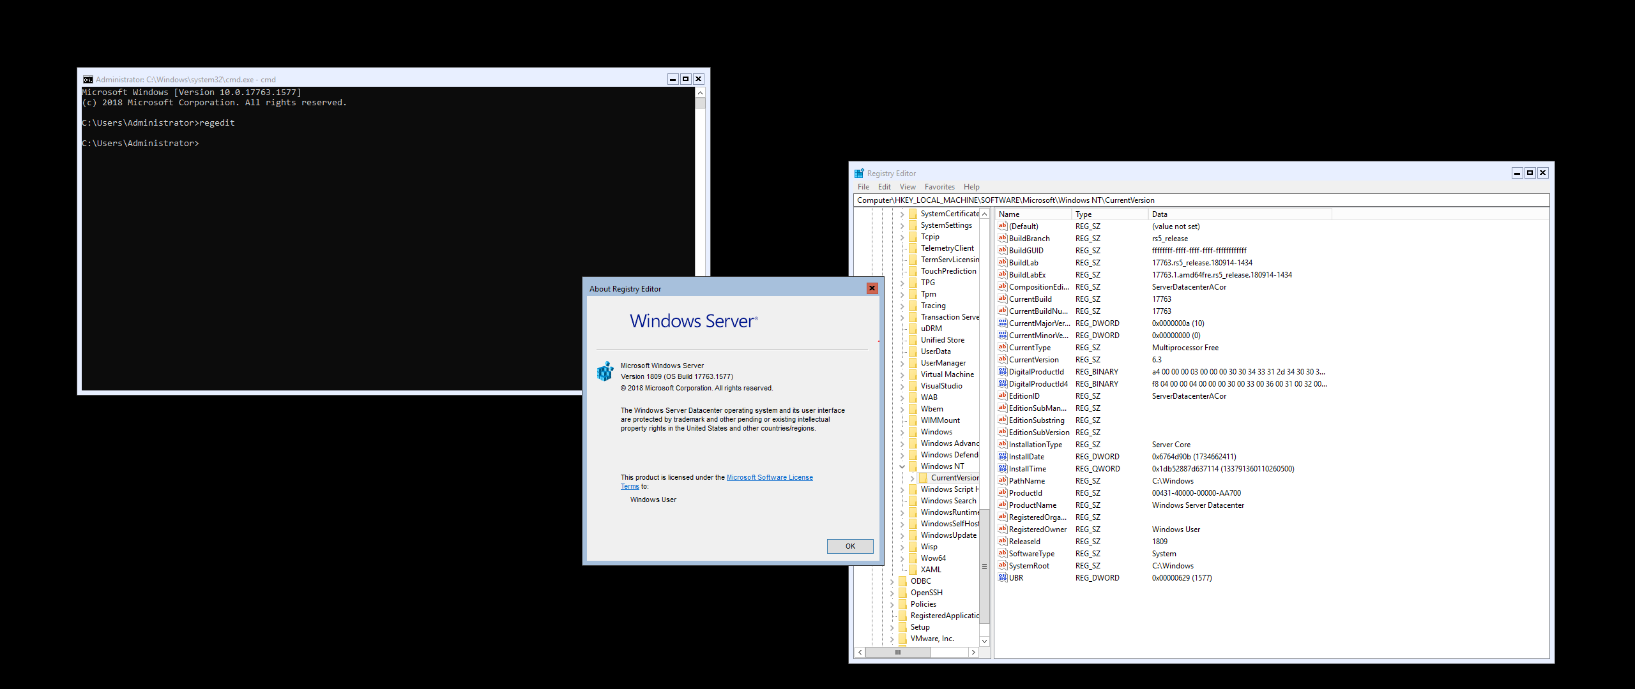Viewport: 1635px width, 689px height.
Task: Click the ProductName string value icon
Action: [x=1003, y=505]
